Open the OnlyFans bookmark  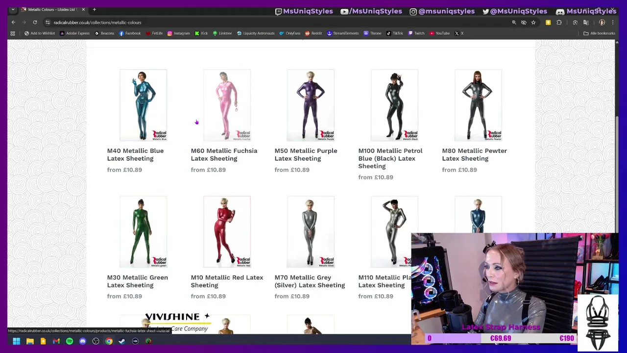[x=289, y=33]
